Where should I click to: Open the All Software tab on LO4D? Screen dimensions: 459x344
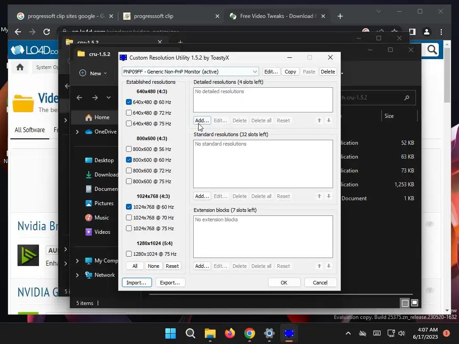[30, 130]
